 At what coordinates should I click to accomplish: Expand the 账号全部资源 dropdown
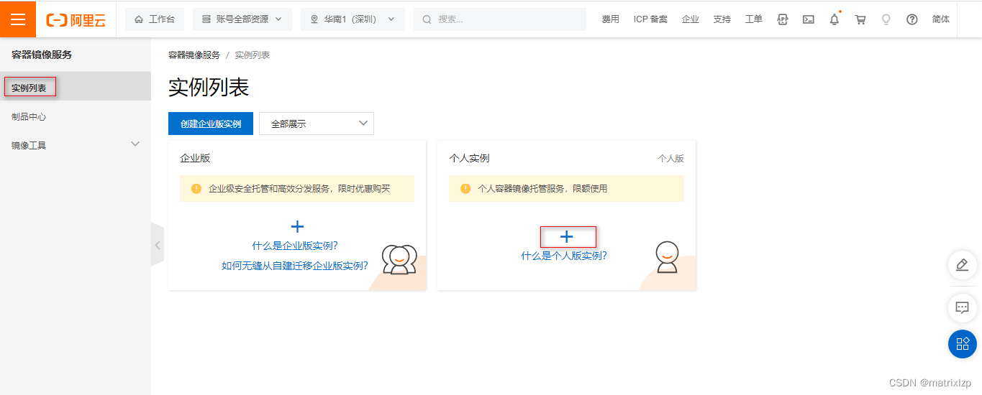click(x=242, y=19)
